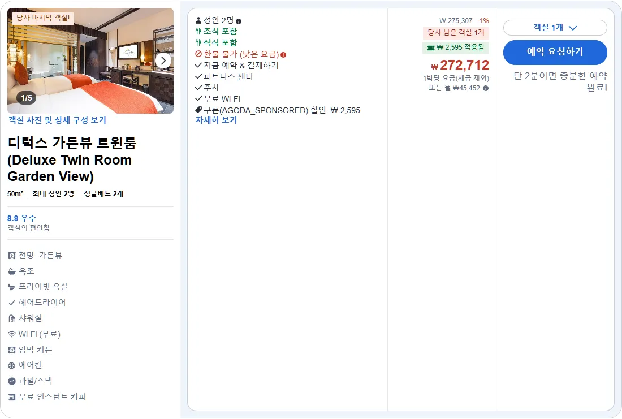The height and width of the screenshot is (419, 622).
Task: Click the shower icon next to 샤워실
Action: pos(12,318)
